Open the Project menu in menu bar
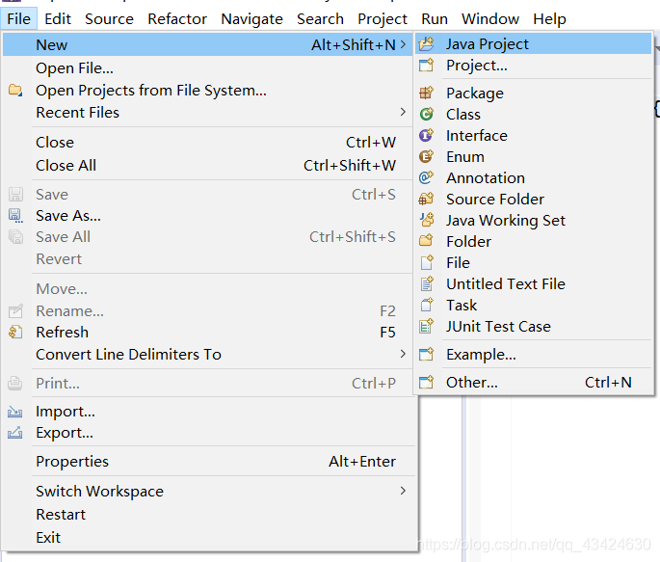The width and height of the screenshot is (660, 562). (383, 19)
